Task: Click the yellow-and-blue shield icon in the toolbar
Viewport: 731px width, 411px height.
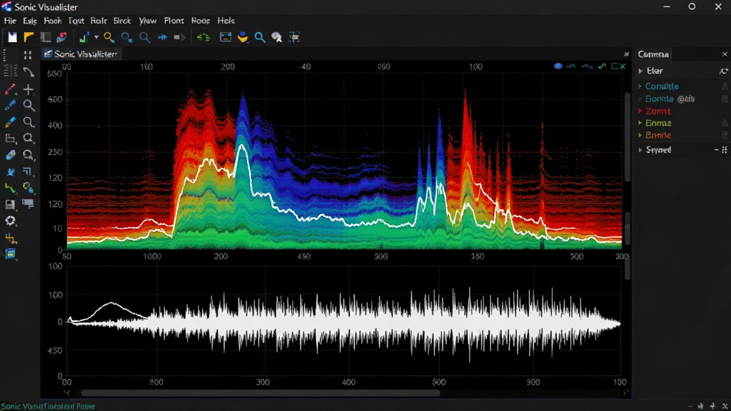Action: (243, 37)
